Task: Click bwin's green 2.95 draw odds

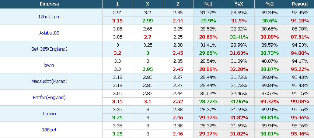Action: pos(148,69)
